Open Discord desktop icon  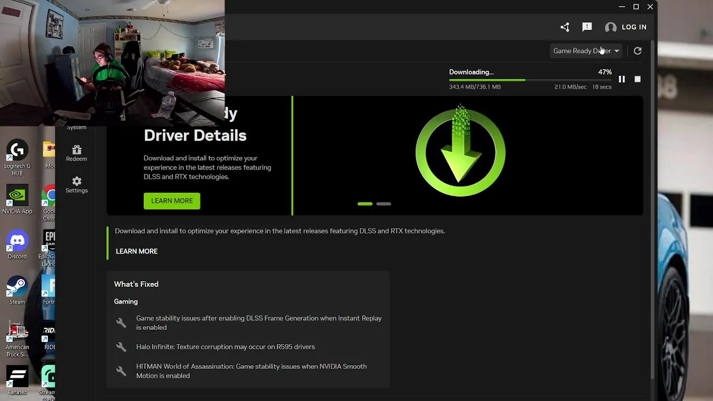coord(17,245)
